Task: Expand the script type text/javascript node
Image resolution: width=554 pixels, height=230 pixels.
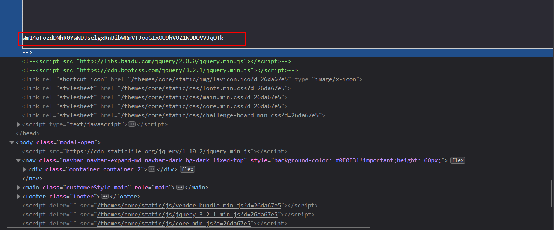Action: click(x=19, y=124)
